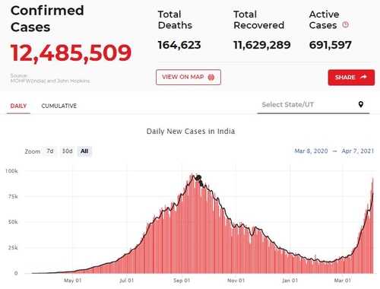
Task: Click the end date Apr 7, 2021
Action: pyautogui.click(x=358, y=151)
